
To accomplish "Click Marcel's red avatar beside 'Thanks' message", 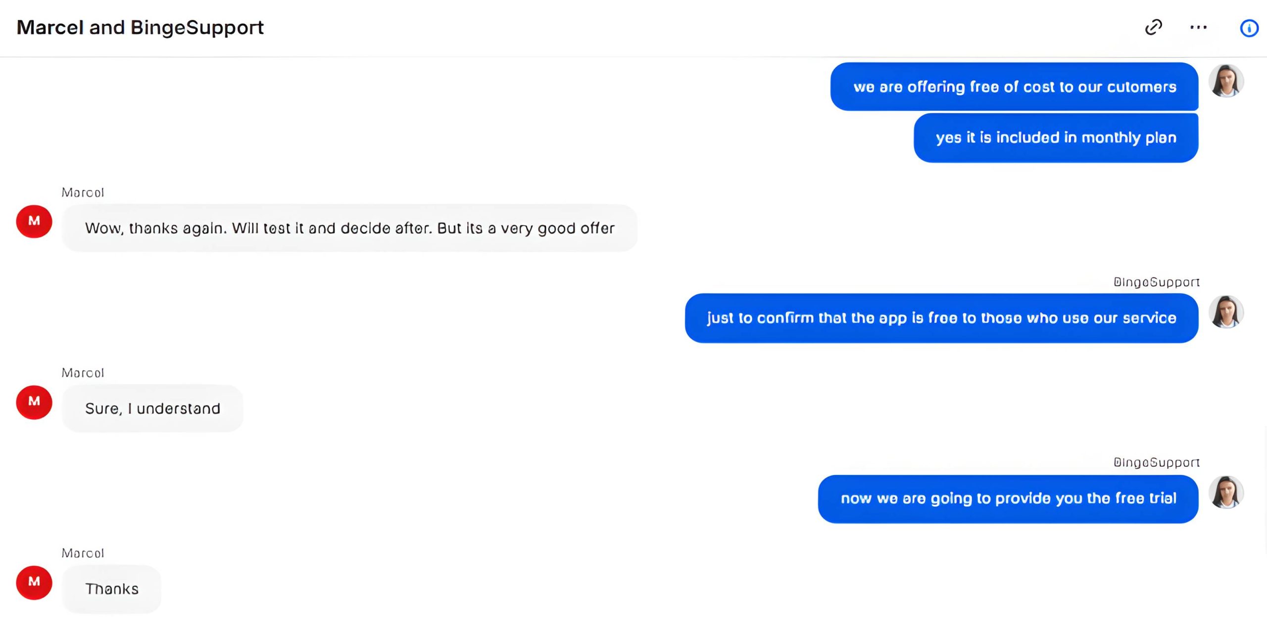I will coord(34,583).
